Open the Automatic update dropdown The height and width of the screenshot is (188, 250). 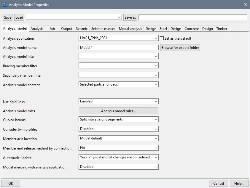coord(118,157)
